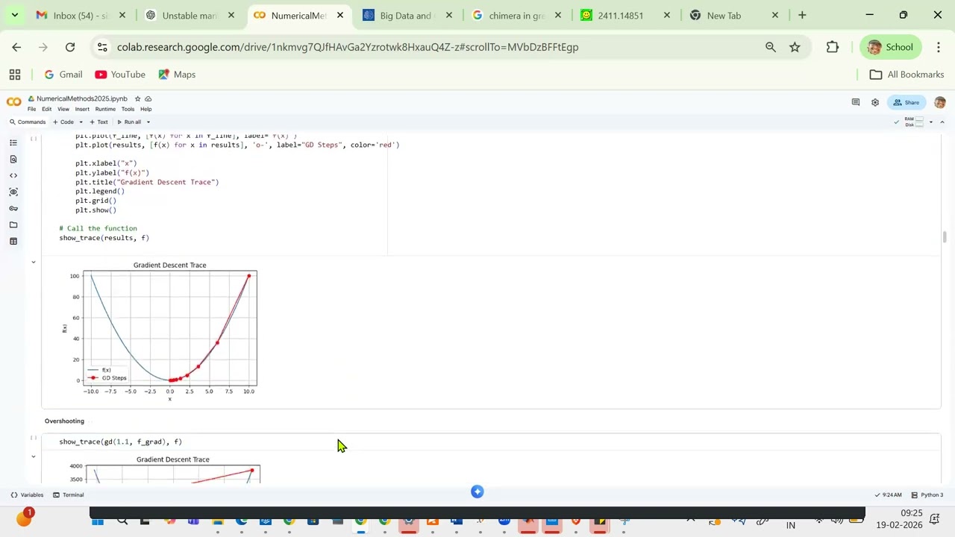Viewport: 955px width, 537px height.
Task: Click the cloud save status icon
Action: [x=148, y=98]
